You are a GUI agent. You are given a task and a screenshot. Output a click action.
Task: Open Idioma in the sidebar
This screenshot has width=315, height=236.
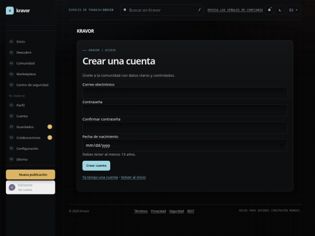[30, 159]
